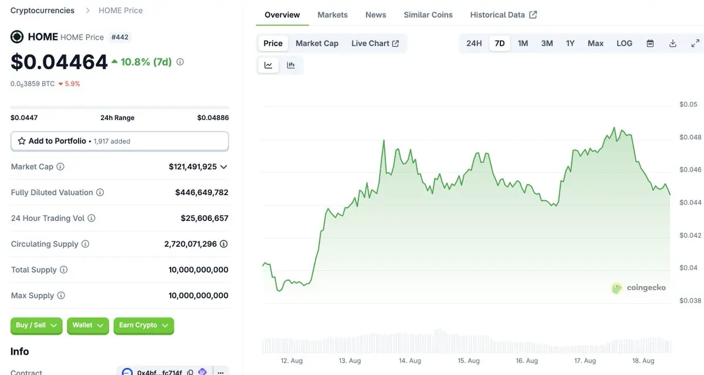Open the Similar Coins tab
Screen dimensions: 704x375
428,15
